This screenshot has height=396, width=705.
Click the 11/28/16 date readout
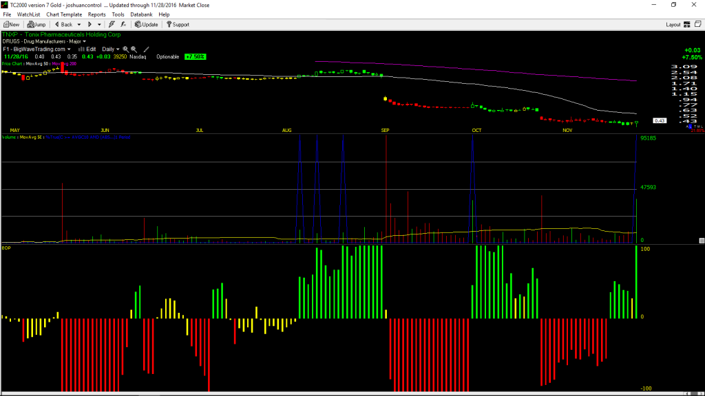pyautogui.click(x=17, y=57)
